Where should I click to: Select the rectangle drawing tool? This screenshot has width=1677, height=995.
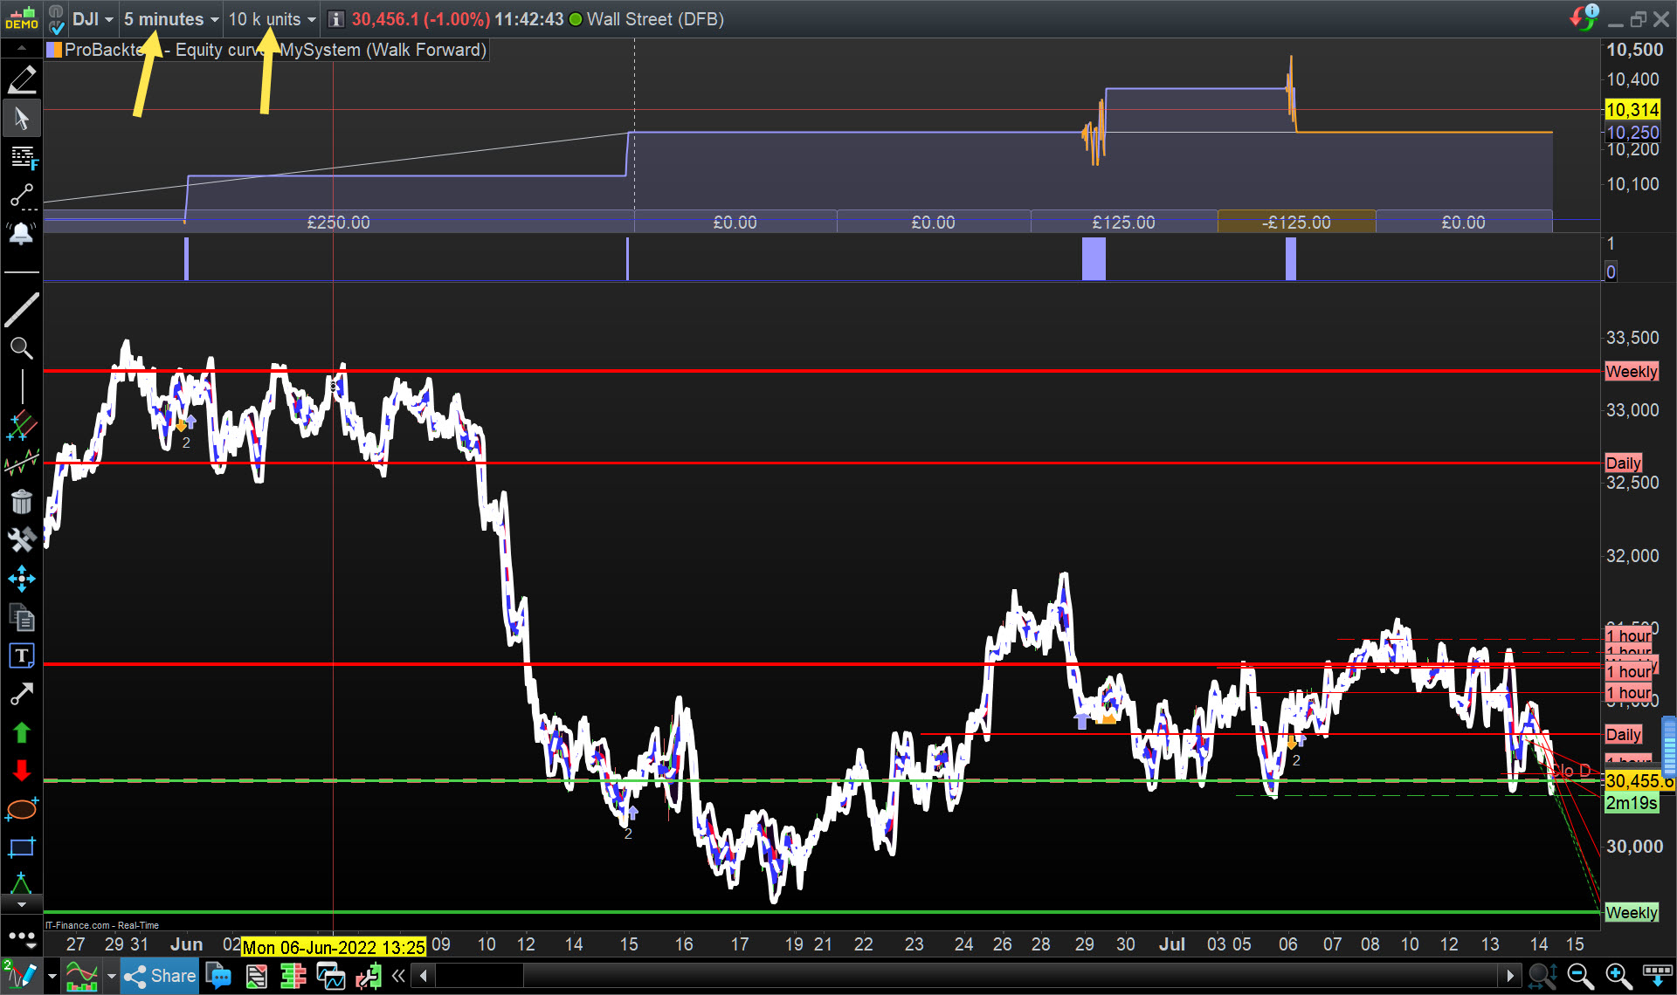point(21,847)
